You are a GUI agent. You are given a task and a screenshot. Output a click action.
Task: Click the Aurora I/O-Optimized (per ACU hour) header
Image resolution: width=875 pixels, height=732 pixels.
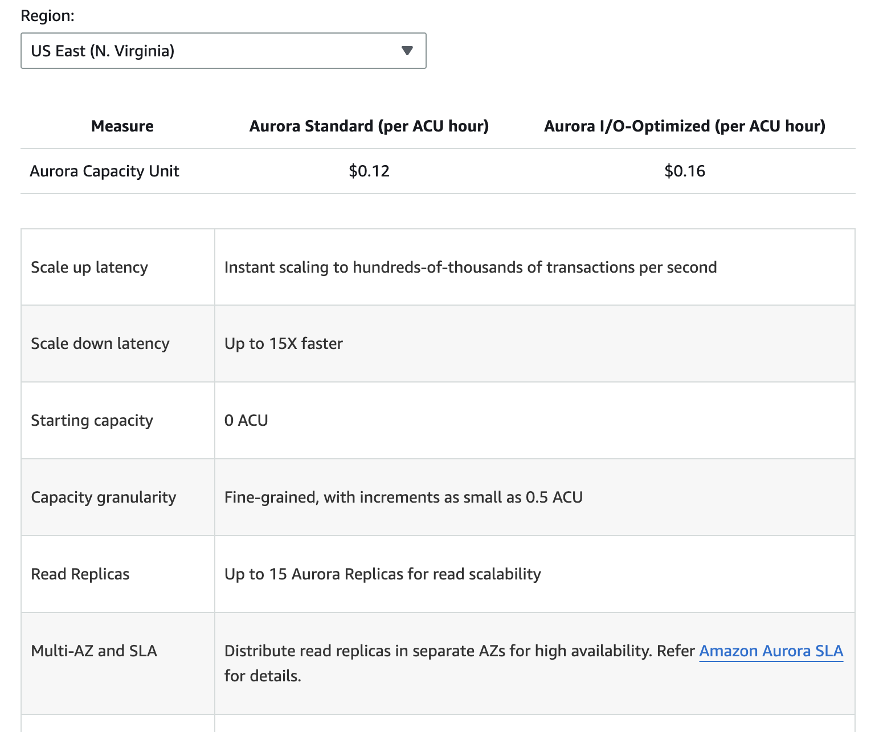(685, 126)
